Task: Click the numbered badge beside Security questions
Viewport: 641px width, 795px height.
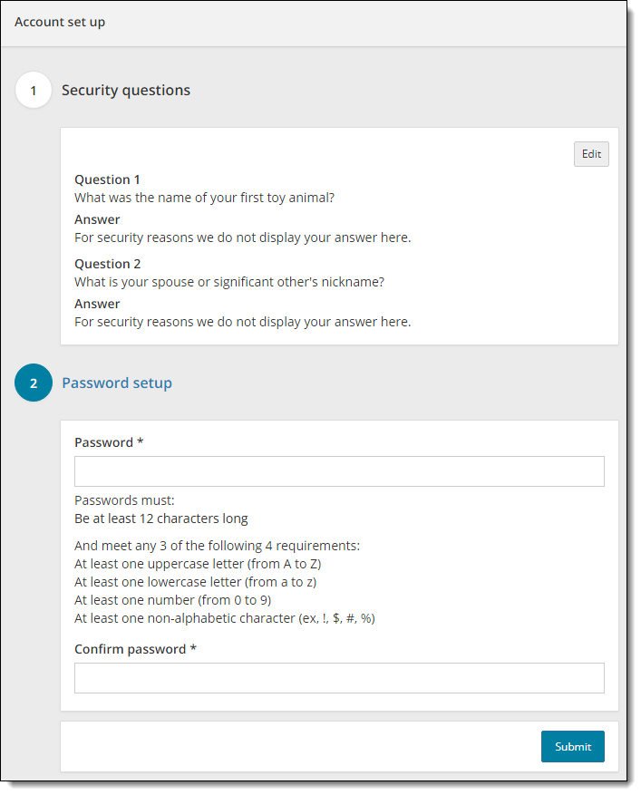Action: [34, 90]
